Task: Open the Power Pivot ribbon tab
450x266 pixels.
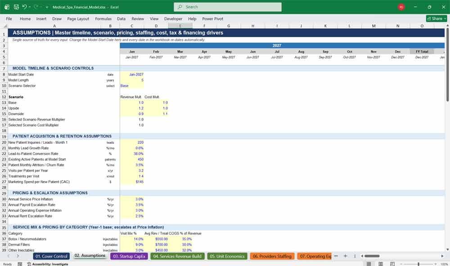Action: (213, 18)
